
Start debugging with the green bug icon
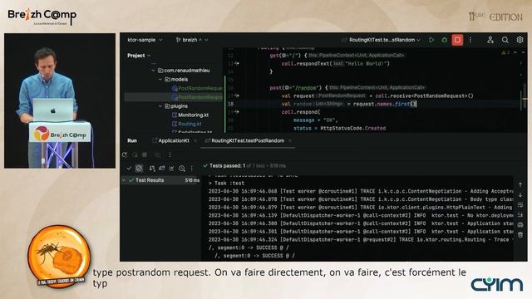[x=444, y=40]
